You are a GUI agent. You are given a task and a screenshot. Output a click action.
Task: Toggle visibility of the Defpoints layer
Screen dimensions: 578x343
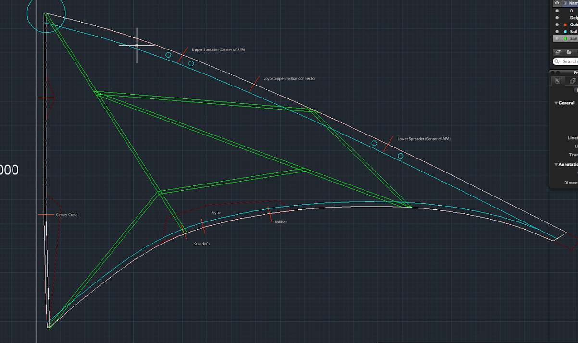(x=557, y=17)
